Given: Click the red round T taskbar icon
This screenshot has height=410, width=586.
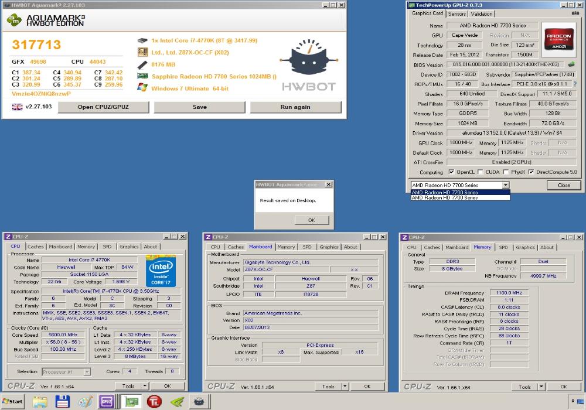Looking at the screenshot, I should click(154, 402).
